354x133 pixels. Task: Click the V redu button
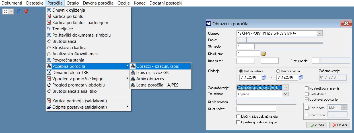tap(317, 125)
